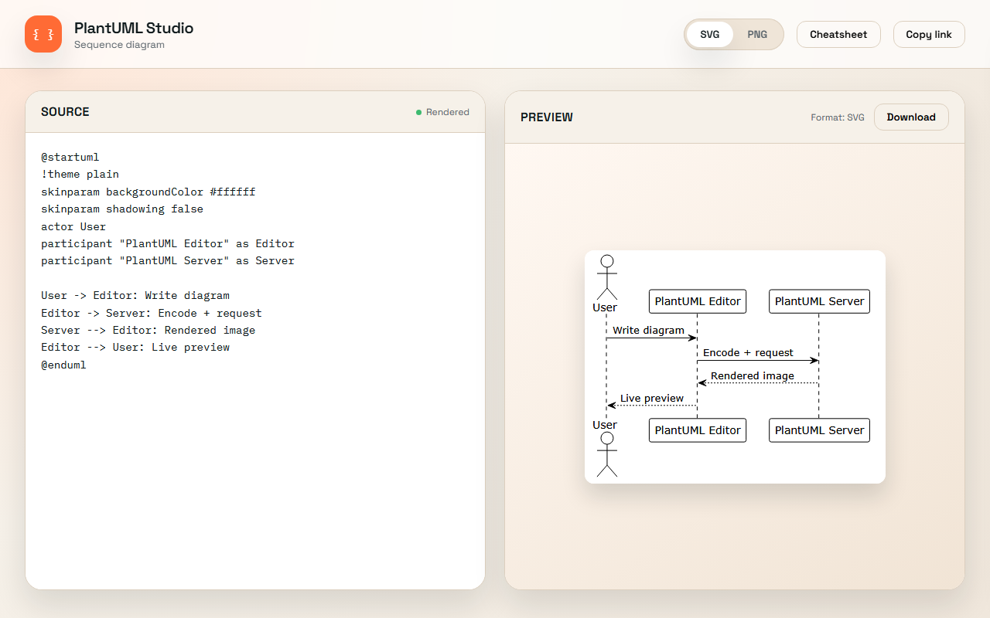Click the '!theme plain' source line
The width and height of the screenshot is (990, 618).
click(x=80, y=175)
